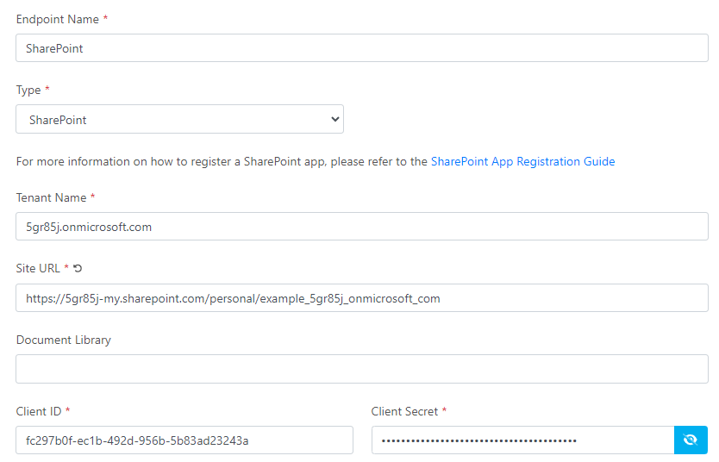Click the red asterisk next to Tenant Name
Viewport: 719px width, 462px height.
pyautogui.click(x=93, y=197)
